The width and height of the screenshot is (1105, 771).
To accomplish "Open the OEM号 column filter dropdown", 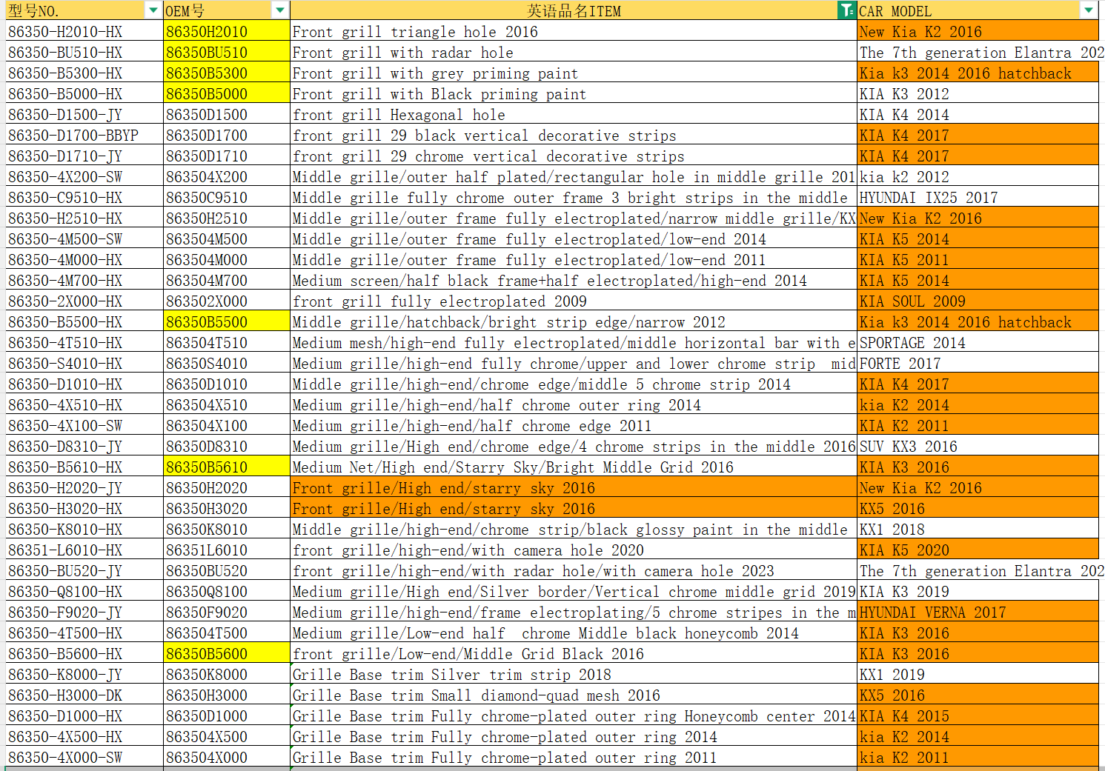I will 280,10.
